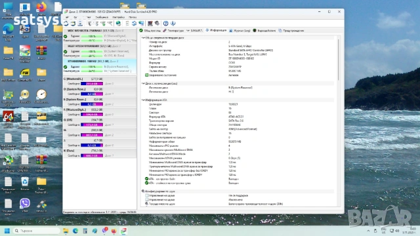Open Windows Start menu
The image size is (420, 236).
tap(7, 231)
